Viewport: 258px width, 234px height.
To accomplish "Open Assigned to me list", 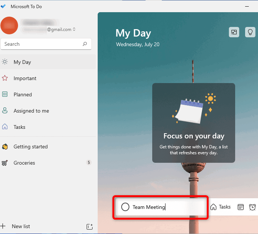I will click(48, 111).
